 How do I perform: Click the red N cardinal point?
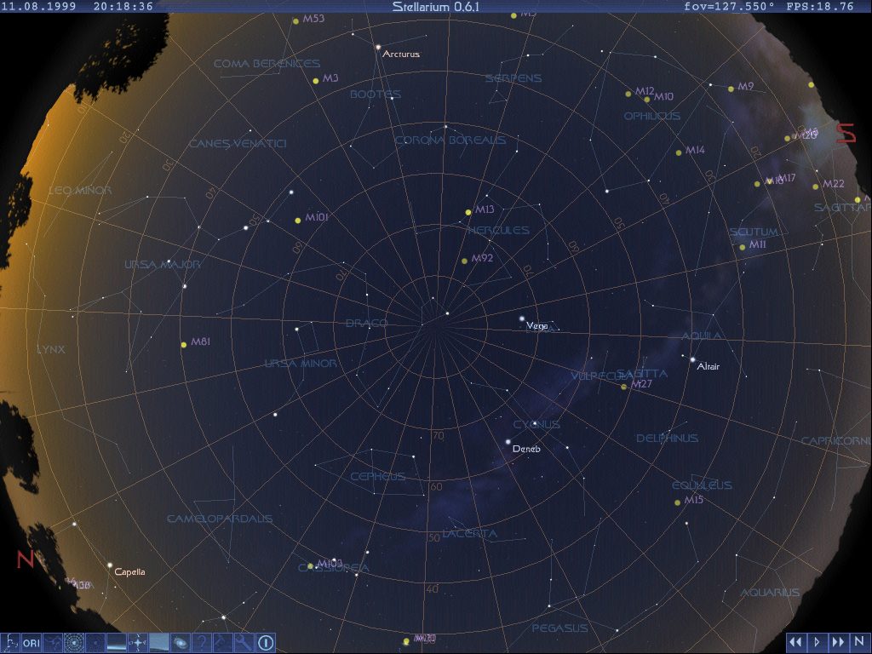[x=25, y=559]
